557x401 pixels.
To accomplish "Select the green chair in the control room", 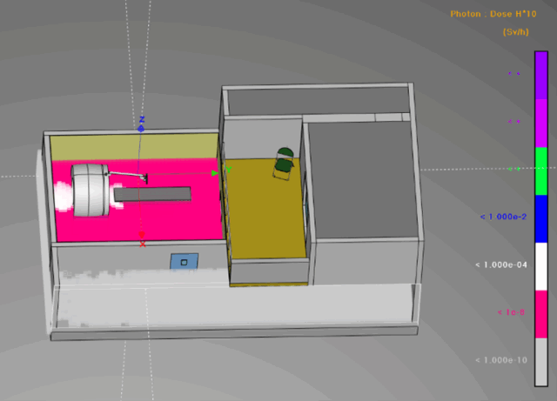I will [285, 162].
